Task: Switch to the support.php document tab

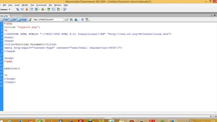Action: click(x=17, y=16)
